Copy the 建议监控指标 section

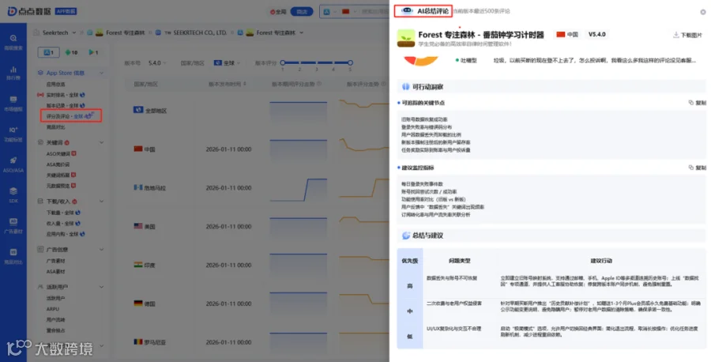pyautogui.click(x=697, y=168)
